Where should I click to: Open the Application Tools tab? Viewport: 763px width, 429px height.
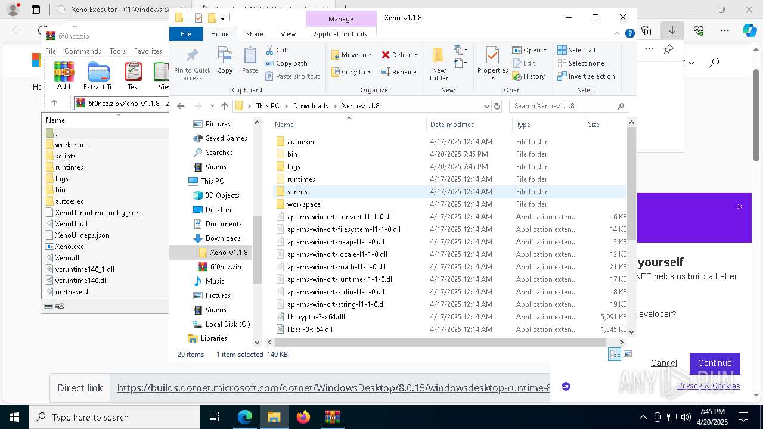340,34
